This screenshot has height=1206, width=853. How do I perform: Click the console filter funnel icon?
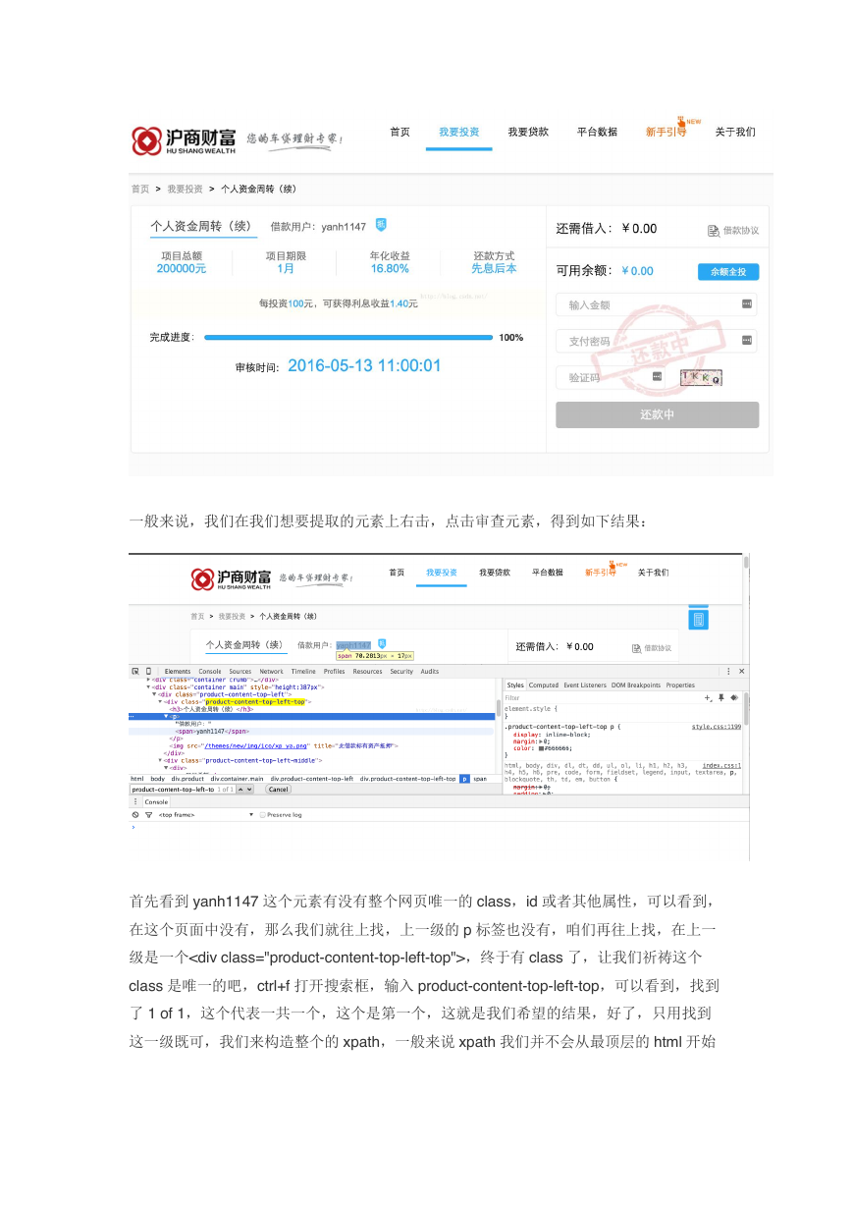(x=148, y=815)
